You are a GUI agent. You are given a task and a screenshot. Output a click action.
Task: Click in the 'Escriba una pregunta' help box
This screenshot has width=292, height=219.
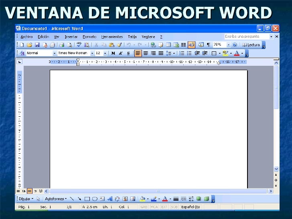click(247, 36)
